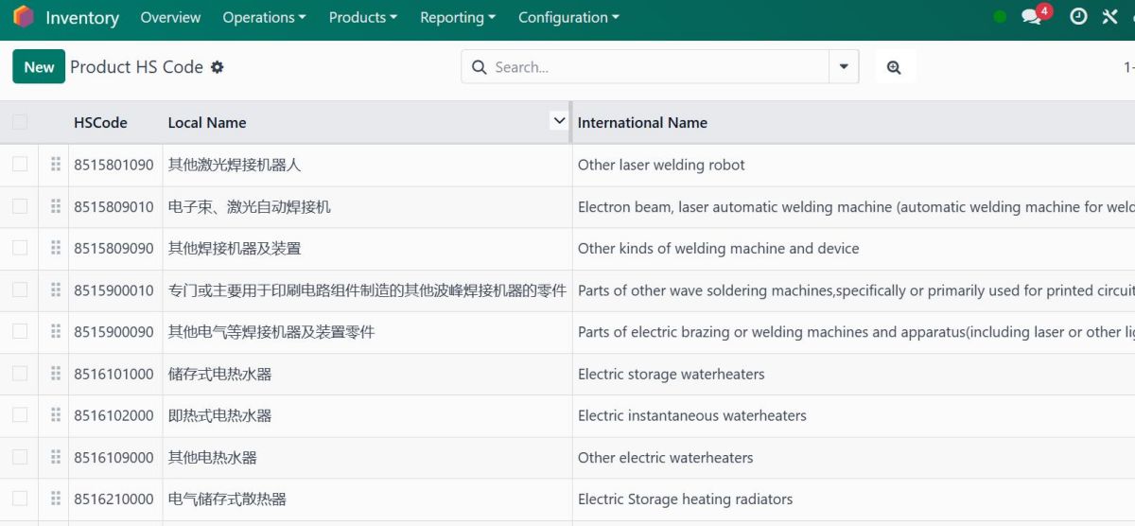Screen dimensions: 1135x526
Task: Open the developer tools wrench icon
Action: [1109, 17]
